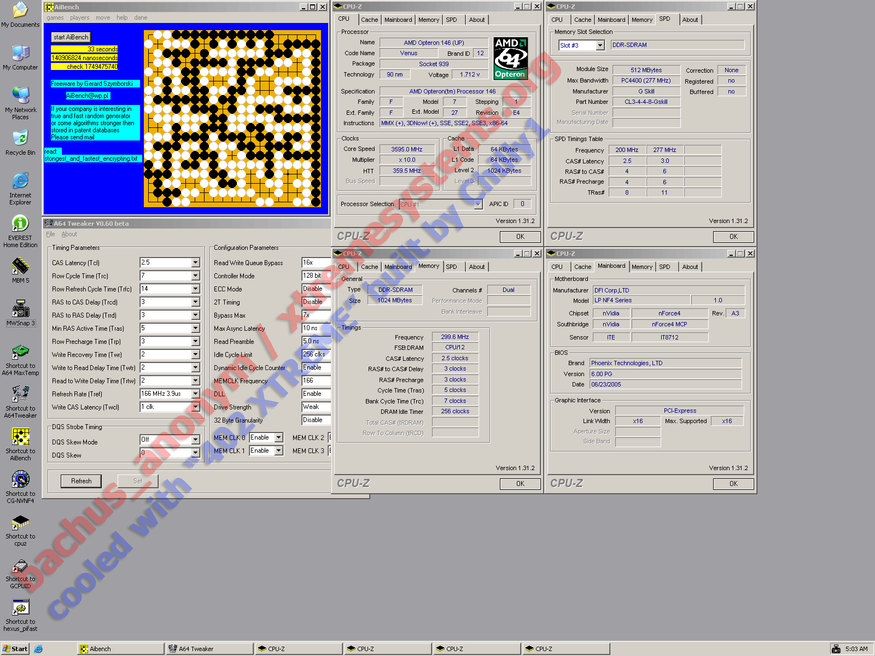Open MEM CLK 1 Enable dropdown
Viewport: 875px width, 656px height.
pyautogui.click(x=279, y=450)
